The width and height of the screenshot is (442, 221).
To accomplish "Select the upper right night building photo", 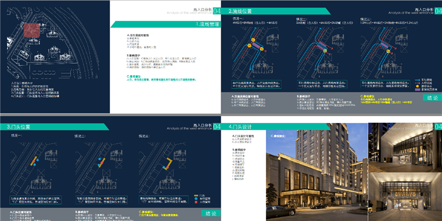I will 405,147.
